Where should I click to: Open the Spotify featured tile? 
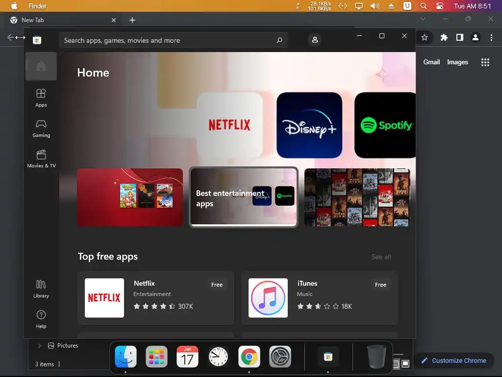385,125
